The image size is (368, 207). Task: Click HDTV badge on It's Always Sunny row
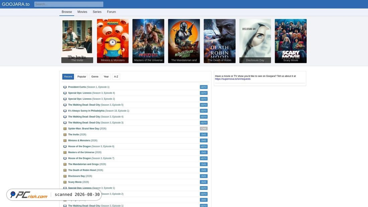pyautogui.click(x=204, y=111)
